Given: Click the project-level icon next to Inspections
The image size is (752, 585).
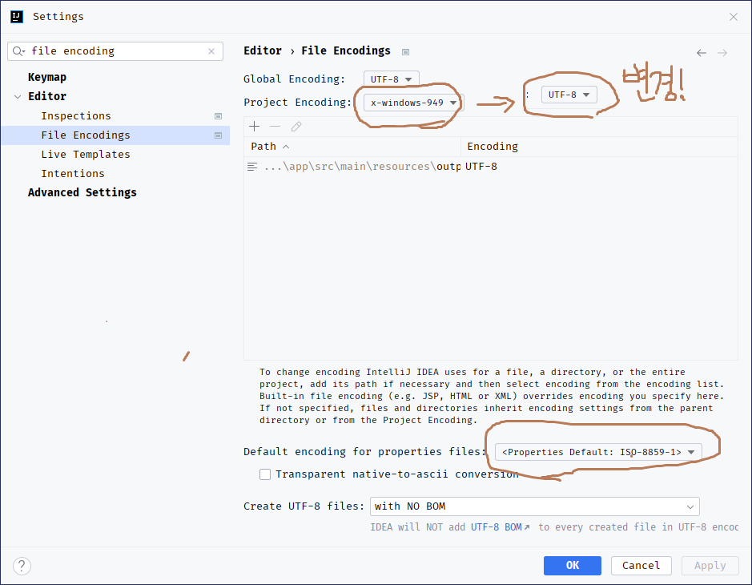Looking at the screenshot, I should (x=218, y=116).
